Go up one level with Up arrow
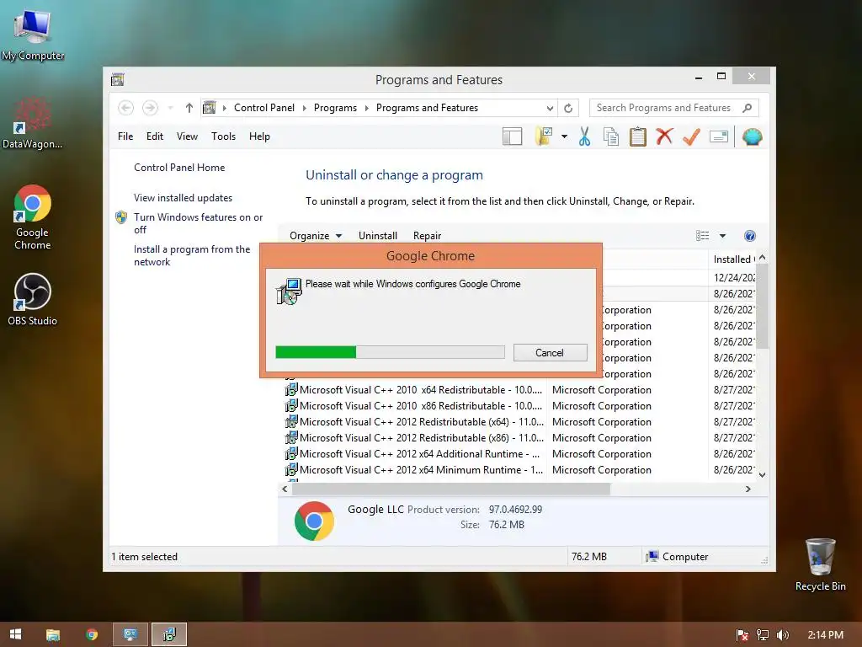The width and height of the screenshot is (862, 647). point(189,108)
